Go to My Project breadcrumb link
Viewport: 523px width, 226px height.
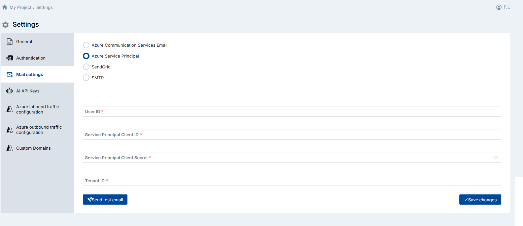[20, 7]
